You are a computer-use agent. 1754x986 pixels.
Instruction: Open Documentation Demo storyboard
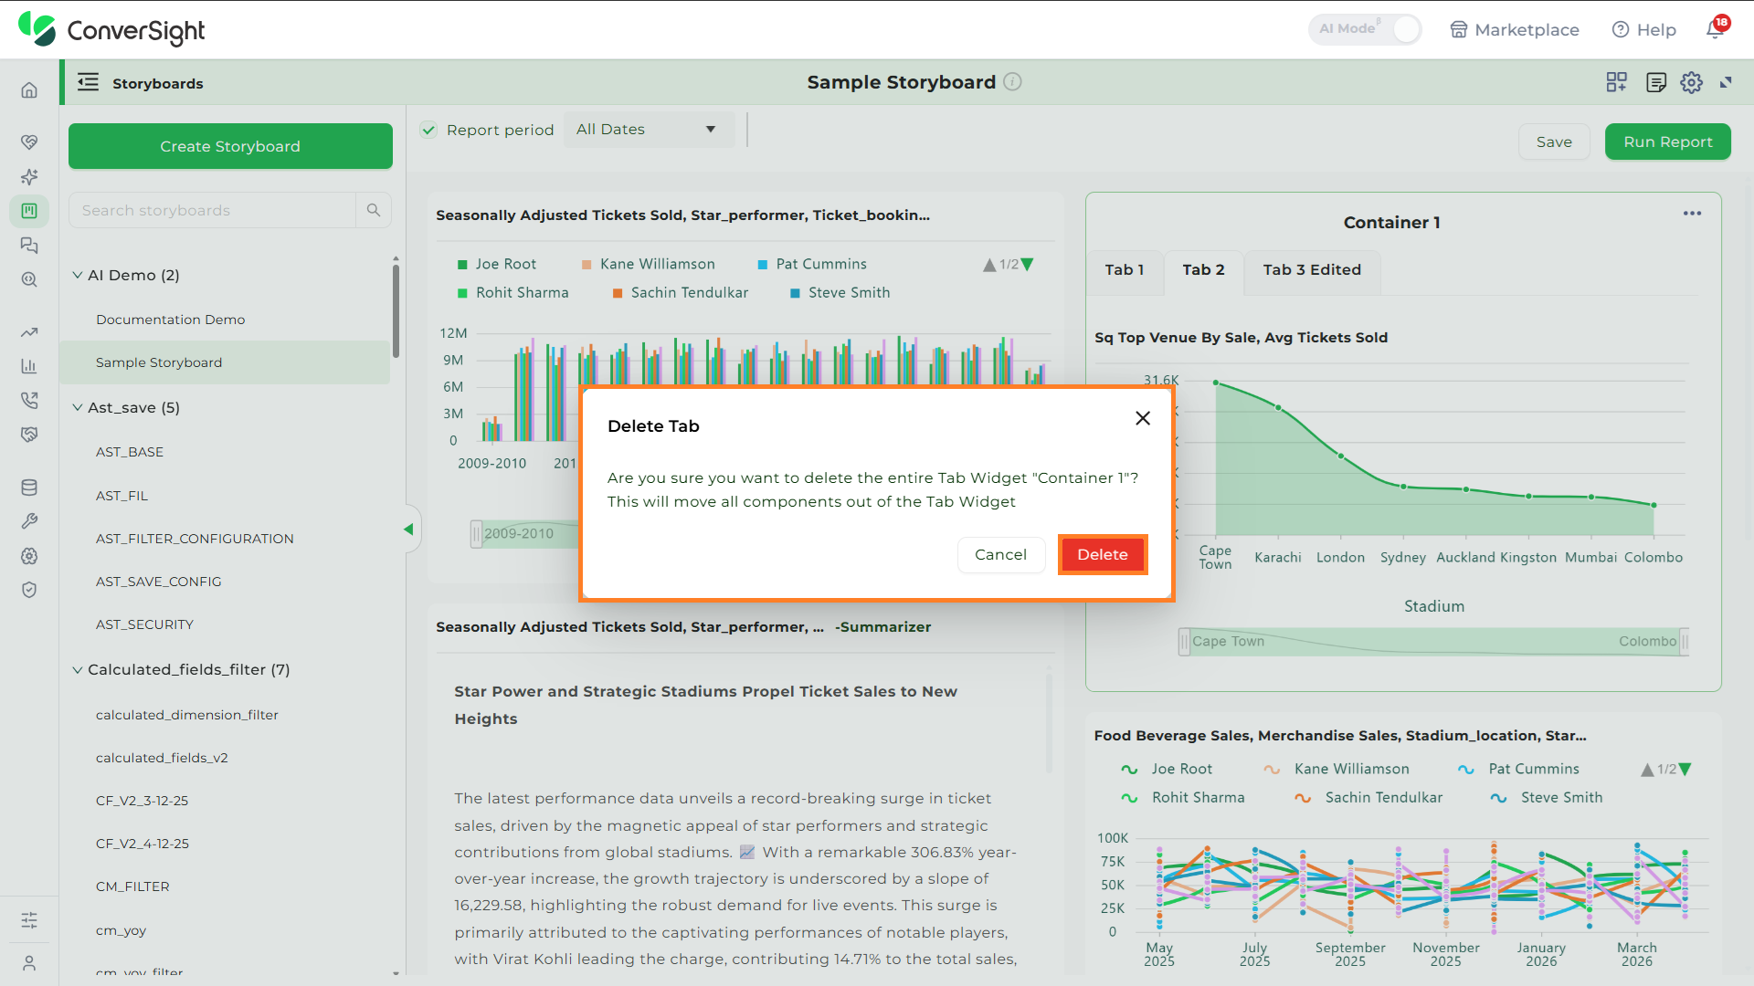[x=170, y=320]
